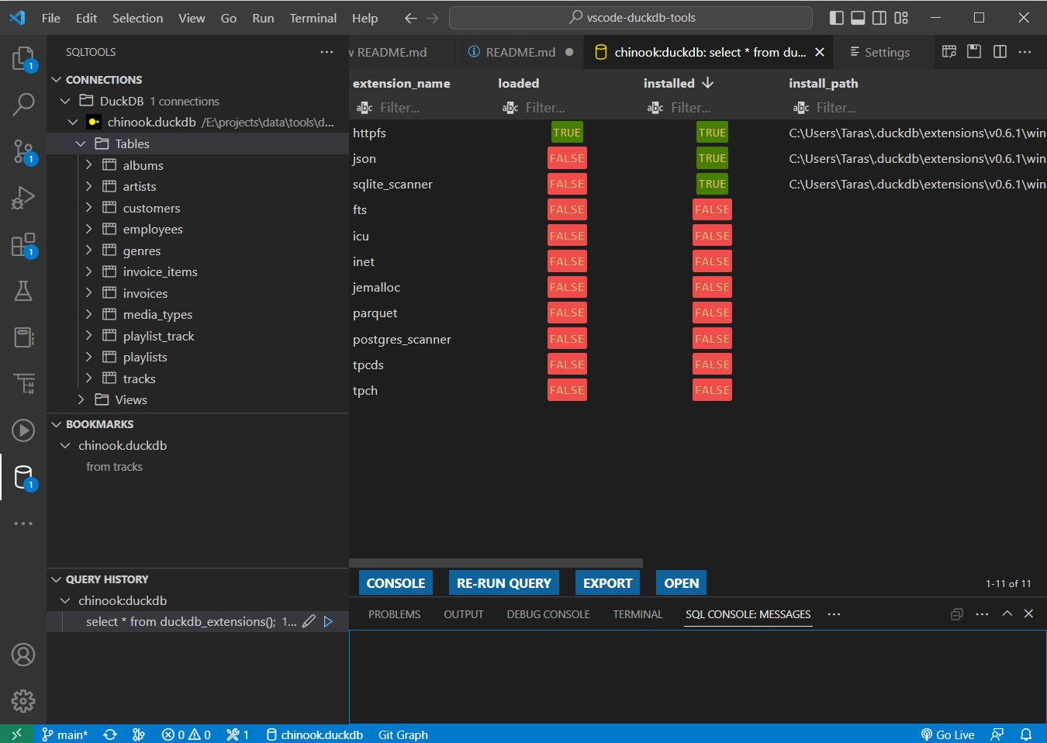Toggle the primary side bar layout

coord(836,18)
